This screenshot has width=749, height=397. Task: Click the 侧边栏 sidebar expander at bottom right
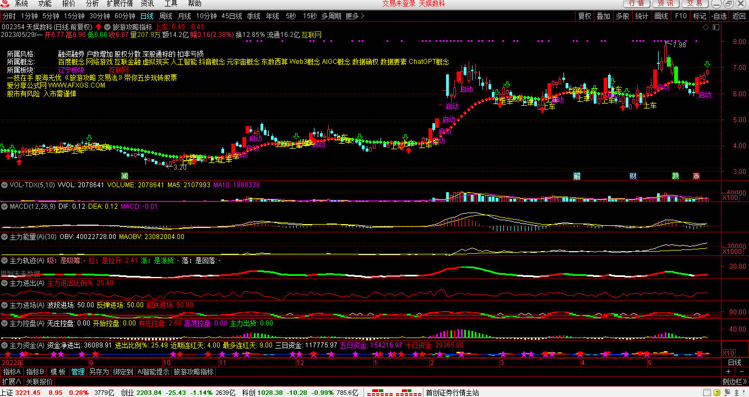735,382
